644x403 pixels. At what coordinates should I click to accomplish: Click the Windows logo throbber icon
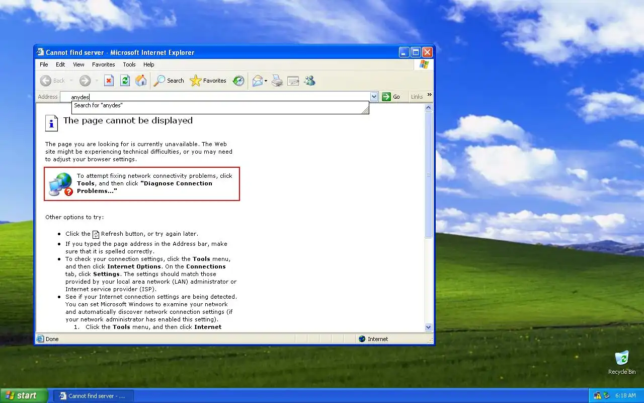pyautogui.click(x=424, y=64)
